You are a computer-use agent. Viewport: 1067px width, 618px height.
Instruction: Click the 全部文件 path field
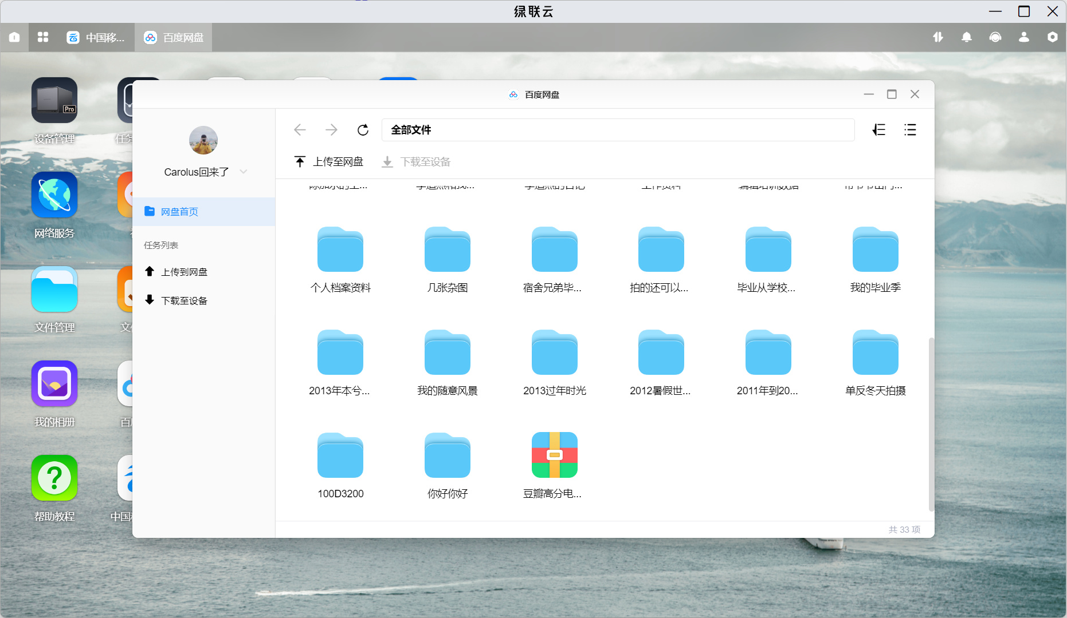click(618, 130)
